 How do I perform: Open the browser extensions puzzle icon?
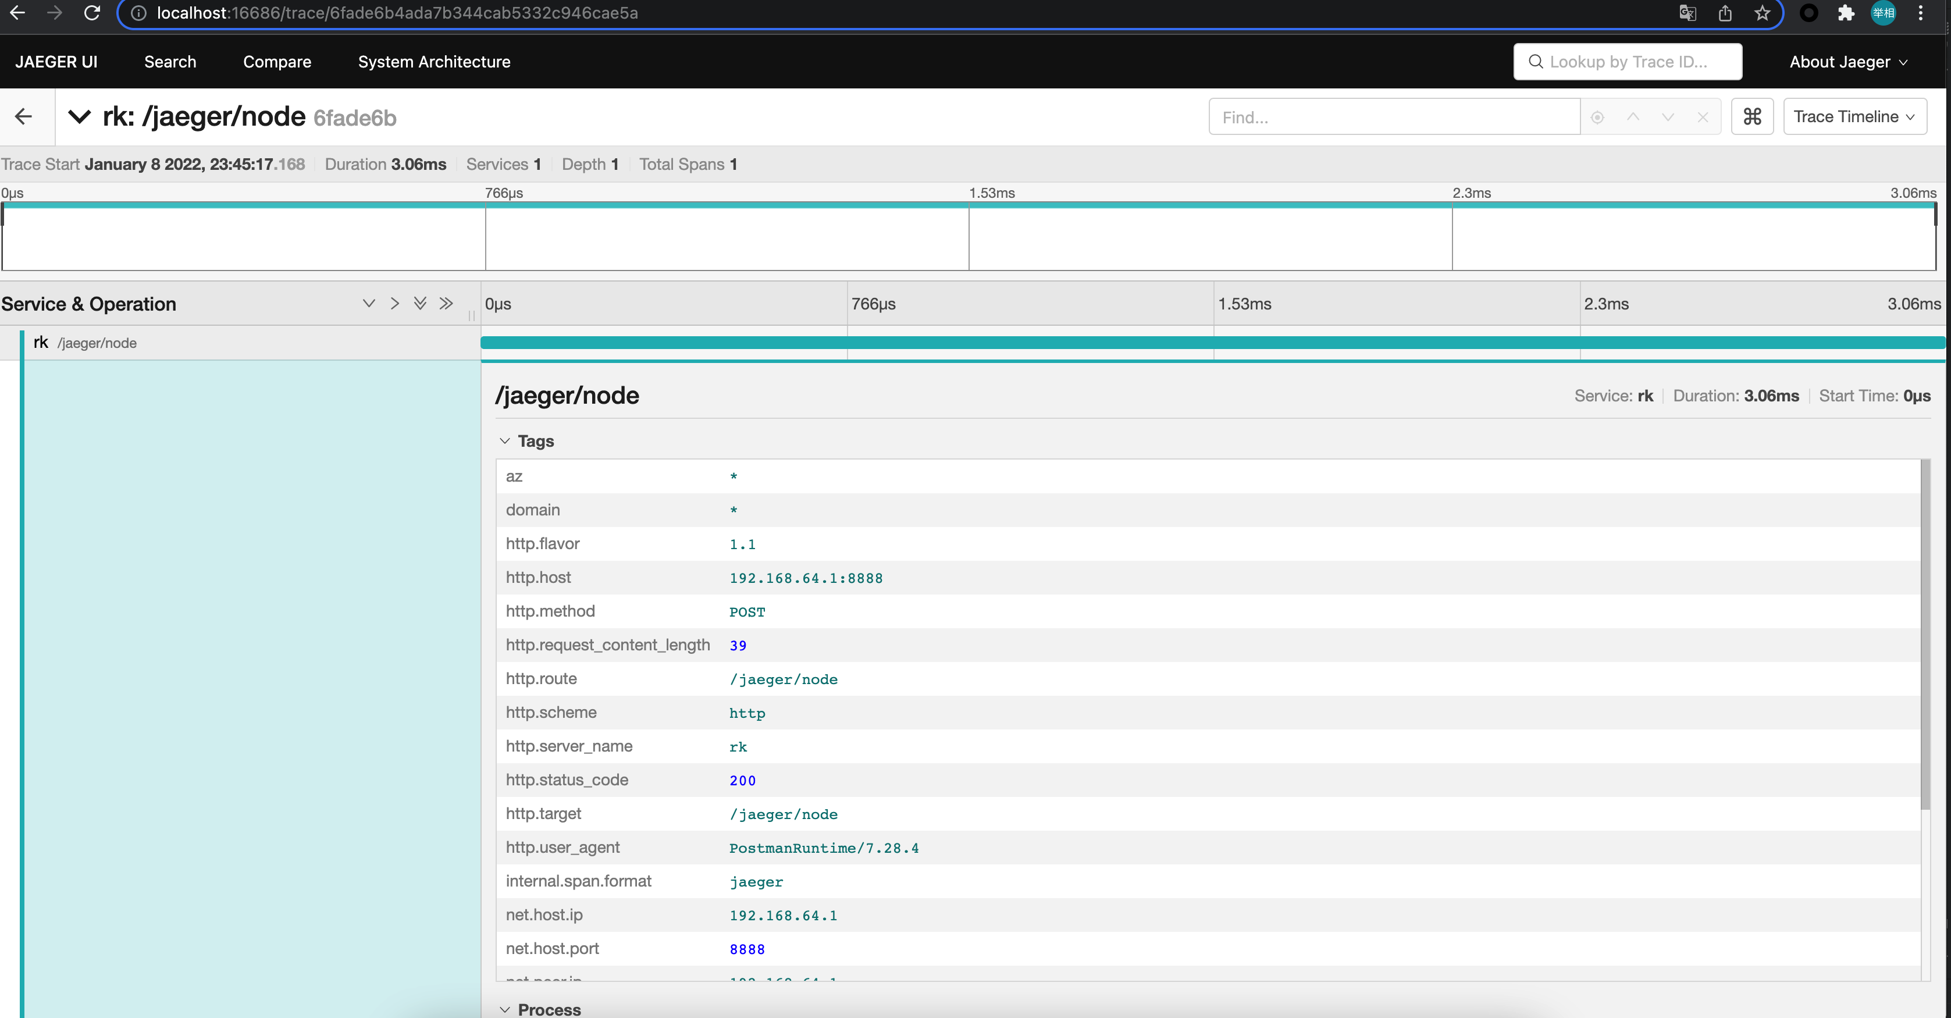[1846, 13]
